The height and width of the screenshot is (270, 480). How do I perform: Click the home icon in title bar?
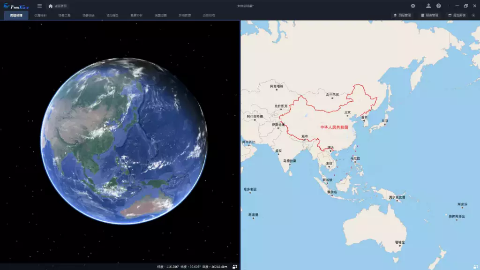51,6
